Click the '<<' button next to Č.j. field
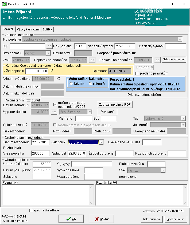The width and height of the screenshot is (190, 225). (x=49, y=46)
